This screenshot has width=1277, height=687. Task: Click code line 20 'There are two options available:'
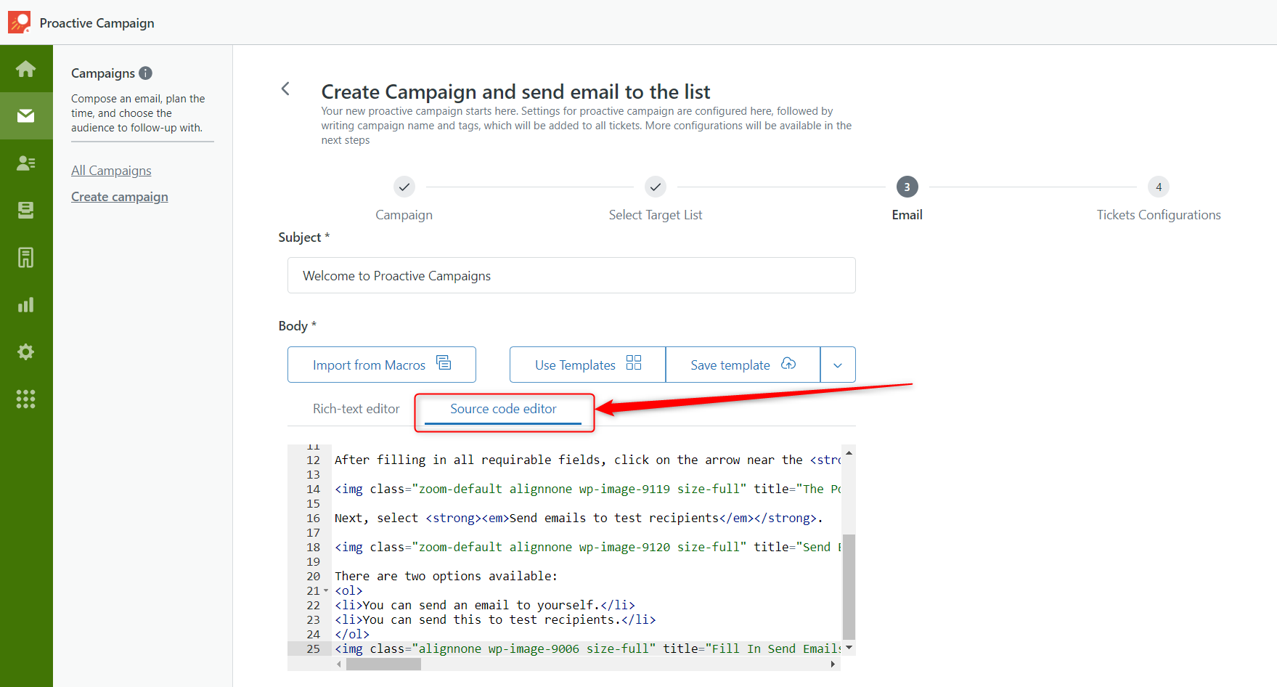446,576
